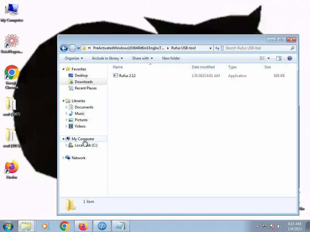This screenshot has height=232, width=310.
Task: Select Favorites in navigation pane
Action: point(79,69)
